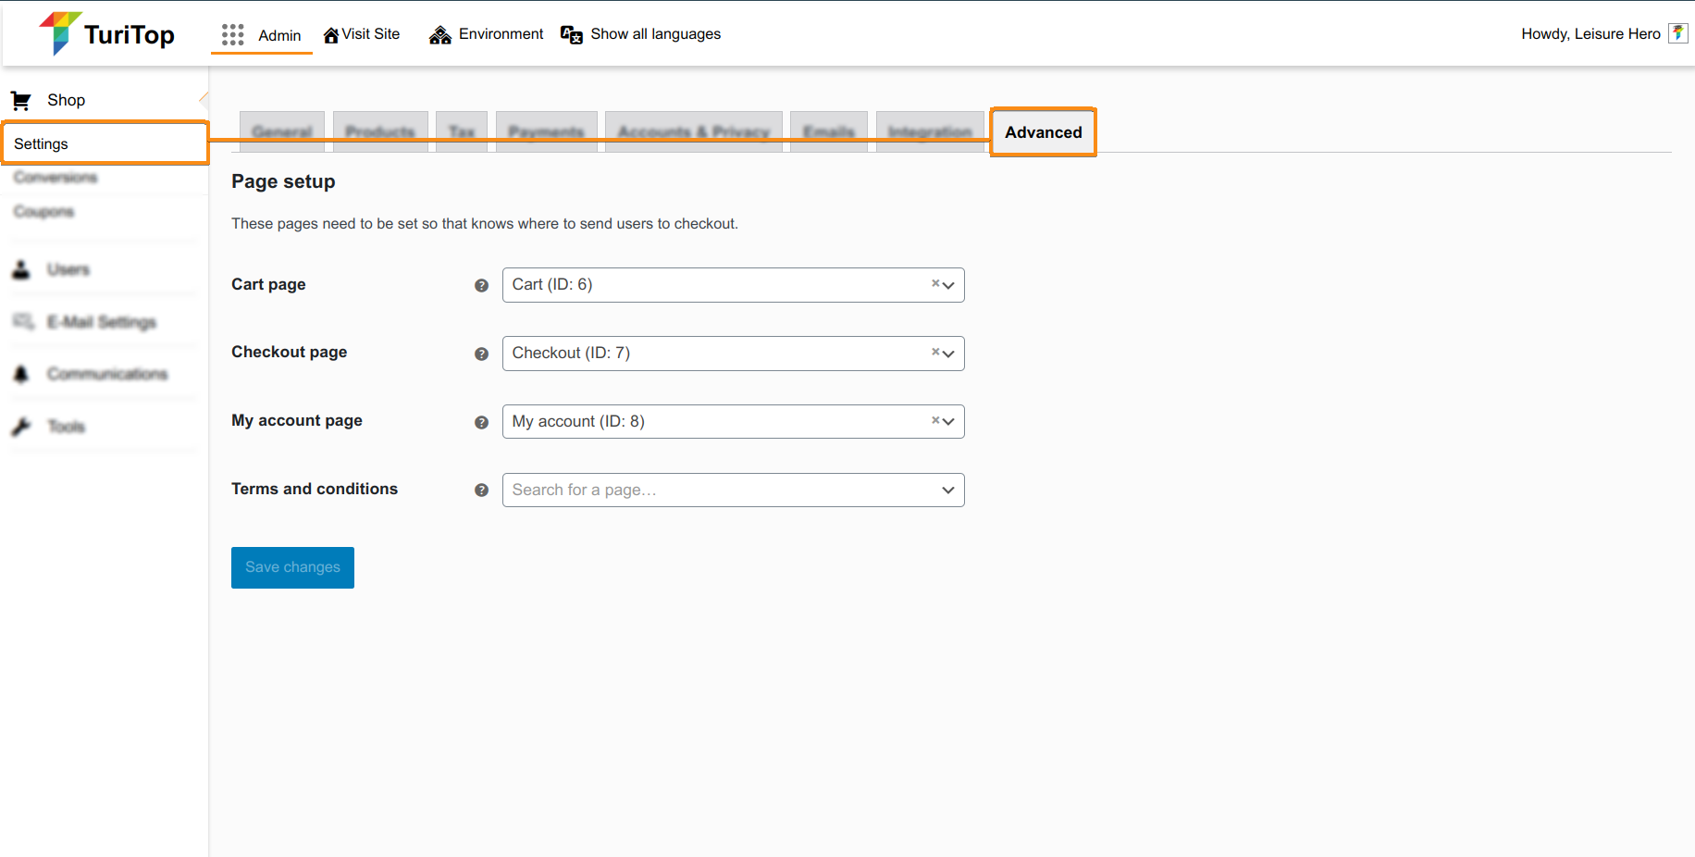Switch to the Advanced tab
The height and width of the screenshot is (857, 1695).
1043,132
